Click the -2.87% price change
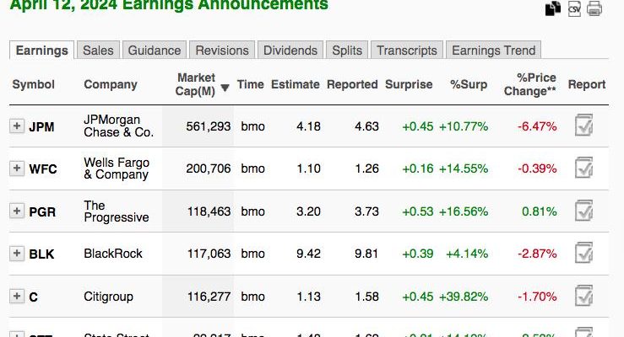 point(537,254)
